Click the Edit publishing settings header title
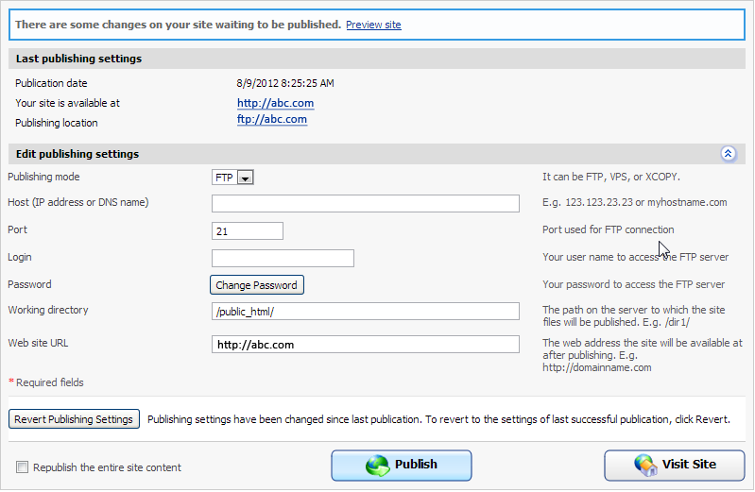This screenshot has width=755, height=492. [x=77, y=154]
